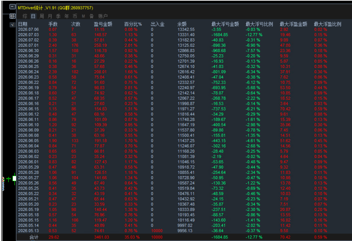This screenshot has width=352, height=241.
Task: Click the 移 move panel icon
Action: [x=13, y=16]
